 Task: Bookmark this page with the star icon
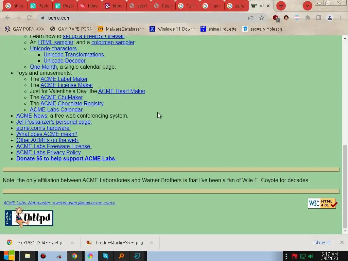[x=262, y=18]
